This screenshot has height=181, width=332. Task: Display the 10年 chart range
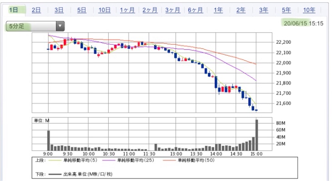(309, 10)
